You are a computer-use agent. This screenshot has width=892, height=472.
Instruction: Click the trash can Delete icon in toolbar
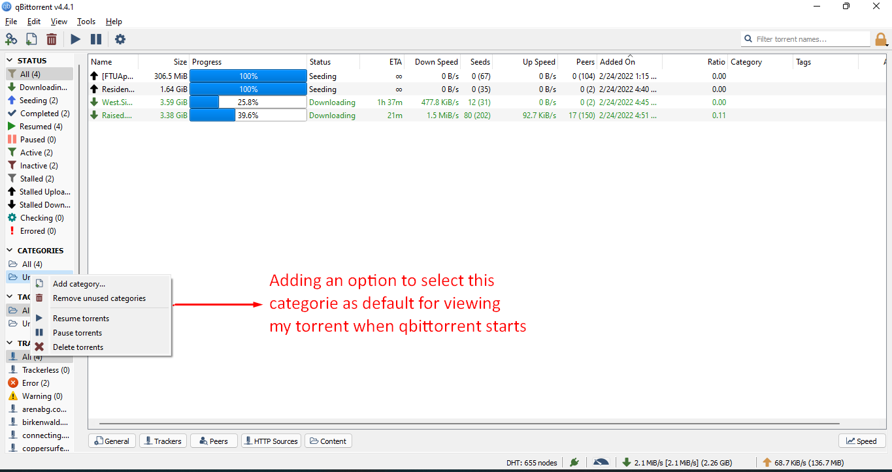(52, 39)
